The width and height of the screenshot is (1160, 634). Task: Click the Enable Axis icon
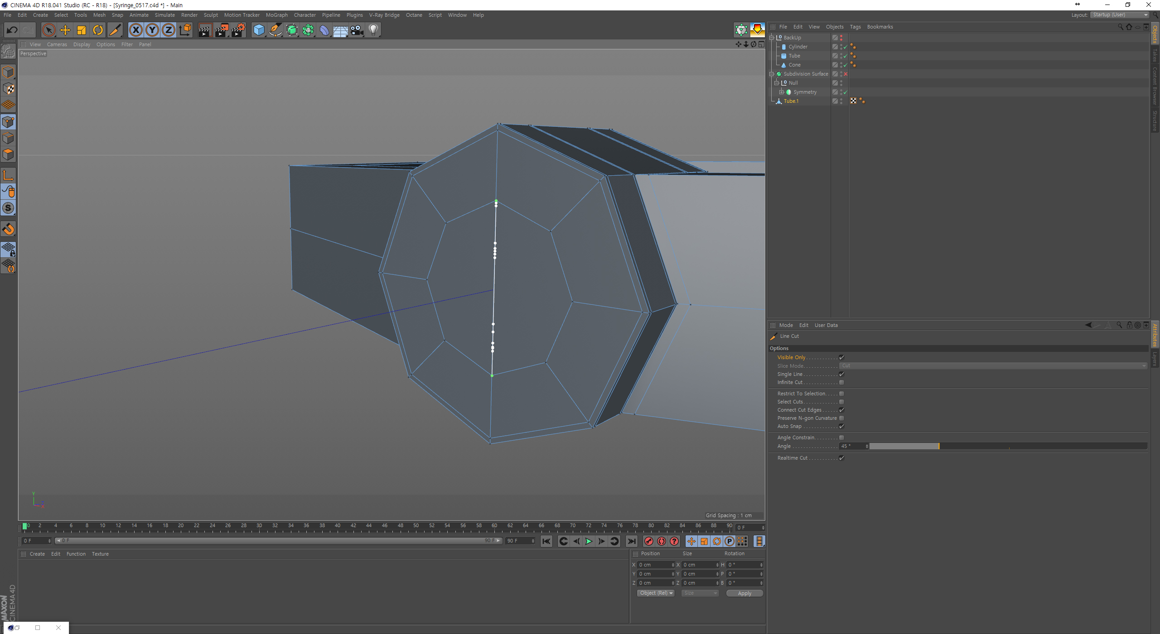click(8, 175)
